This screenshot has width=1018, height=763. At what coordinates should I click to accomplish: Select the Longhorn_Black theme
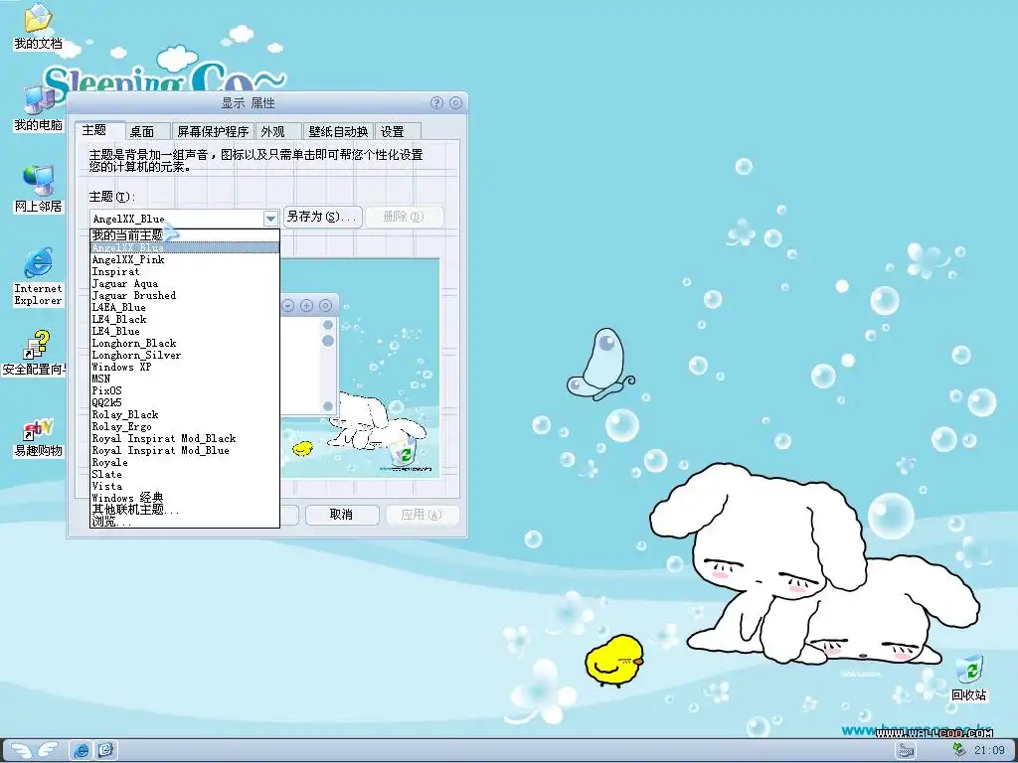184,343
